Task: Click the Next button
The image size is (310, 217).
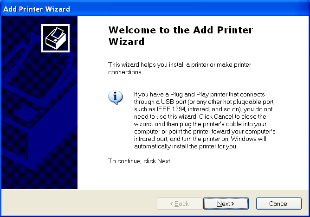Action: click(226, 204)
